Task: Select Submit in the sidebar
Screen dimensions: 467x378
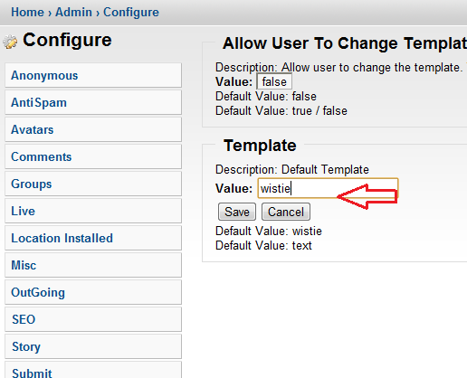Action: pyautogui.click(x=93, y=370)
